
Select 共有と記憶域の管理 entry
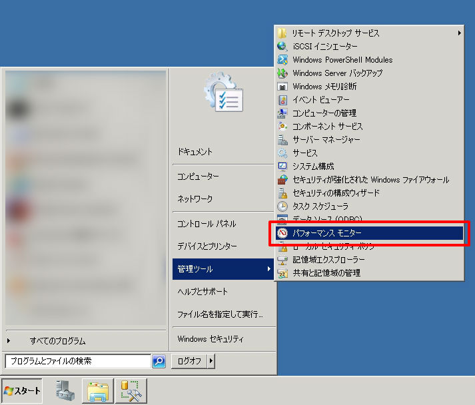pyautogui.click(x=370, y=273)
